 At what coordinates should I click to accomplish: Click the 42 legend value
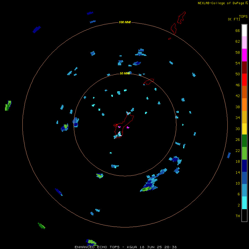pyautogui.click(x=238, y=96)
